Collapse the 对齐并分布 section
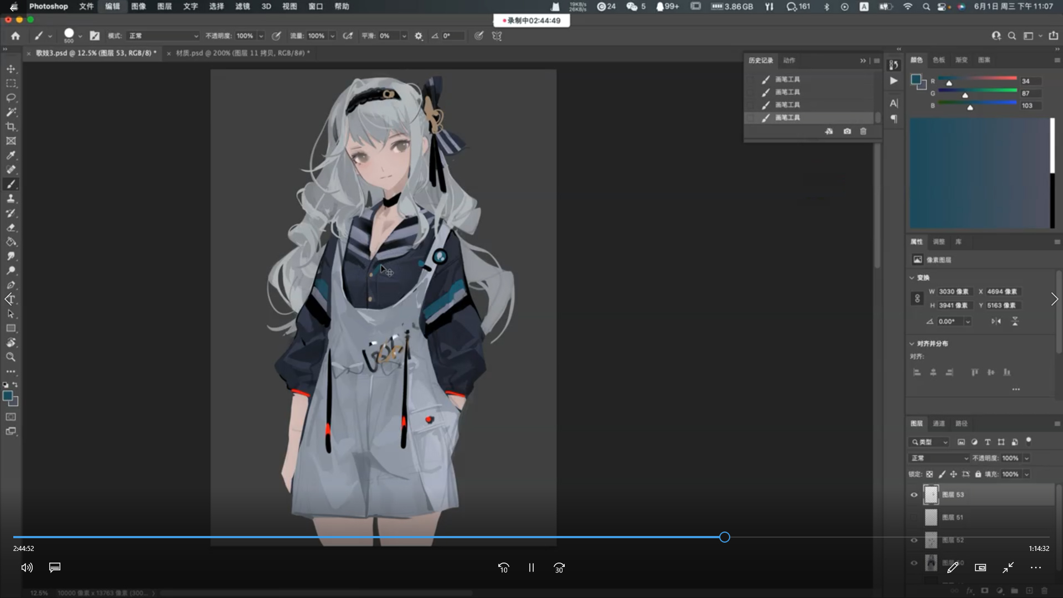The image size is (1063, 598). [911, 343]
